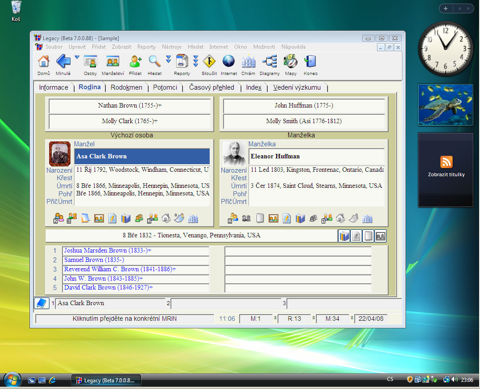
Task: Open marriage sources books icon
Action: [344, 236]
